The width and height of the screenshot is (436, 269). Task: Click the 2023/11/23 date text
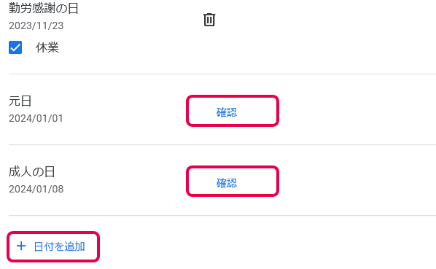(x=36, y=26)
